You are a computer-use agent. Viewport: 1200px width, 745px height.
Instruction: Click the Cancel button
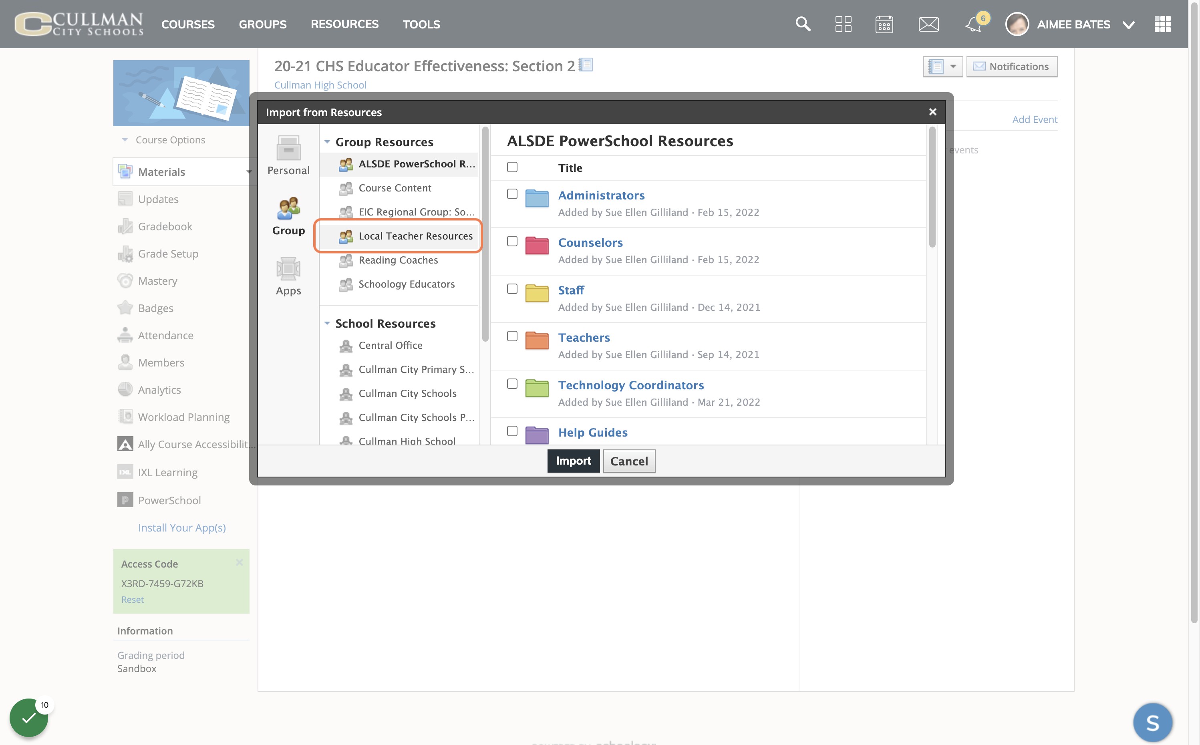[629, 461]
